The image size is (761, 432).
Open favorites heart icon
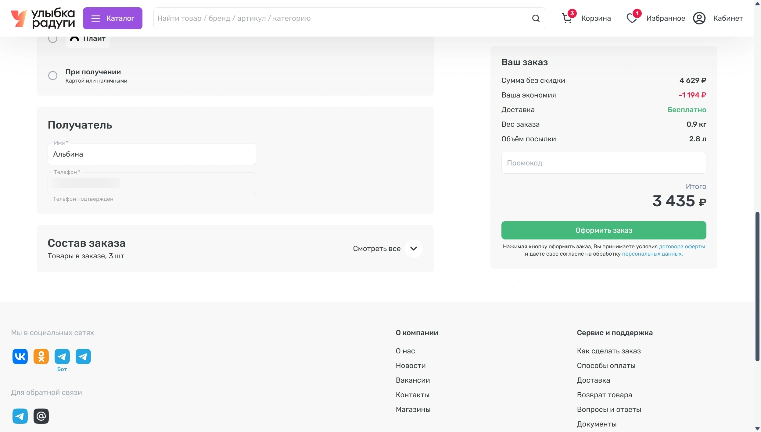632,18
